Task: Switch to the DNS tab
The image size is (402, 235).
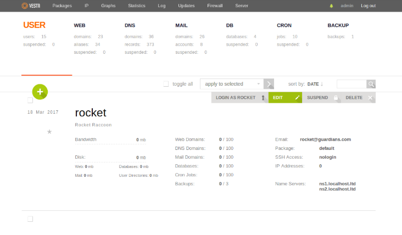Action: pos(130,25)
